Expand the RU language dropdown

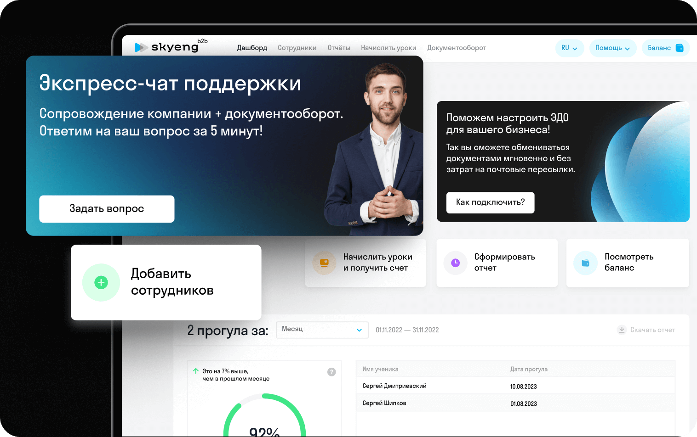pos(570,48)
